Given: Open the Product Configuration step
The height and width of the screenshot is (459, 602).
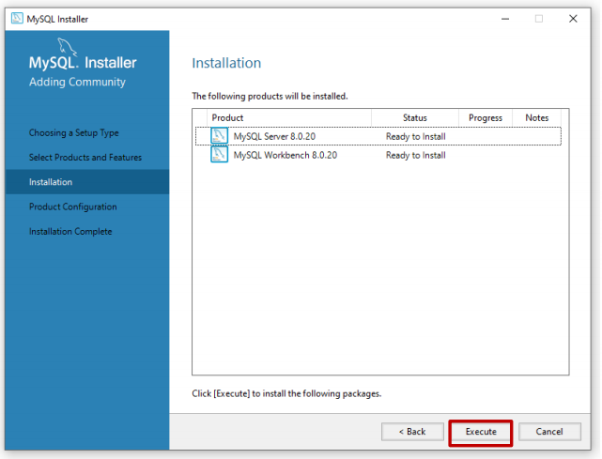Looking at the screenshot, I should [73, 207].
